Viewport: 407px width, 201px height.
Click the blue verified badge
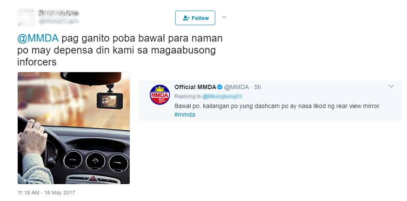pos(220,87)
